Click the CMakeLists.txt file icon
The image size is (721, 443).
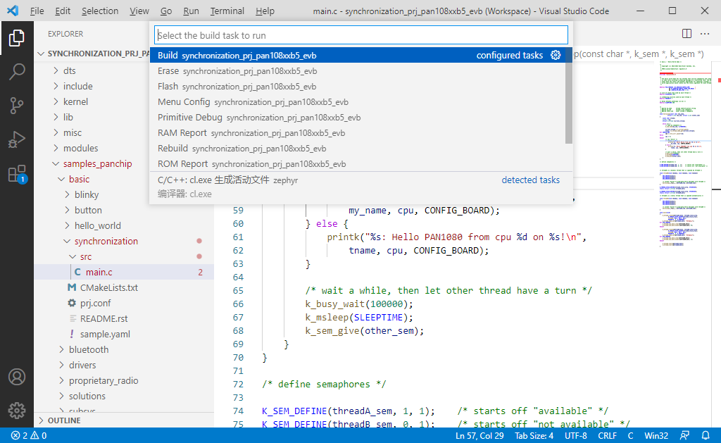pos(72,287)
